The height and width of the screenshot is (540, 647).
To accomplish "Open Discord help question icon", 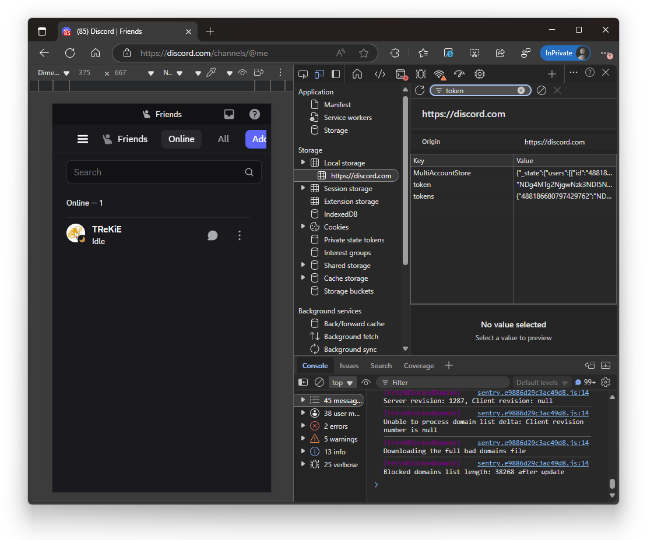I will click(255, 114).
